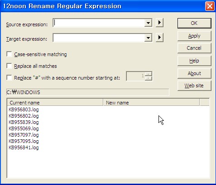Click the New name column header
216x185 pixels.
(151, 103)
